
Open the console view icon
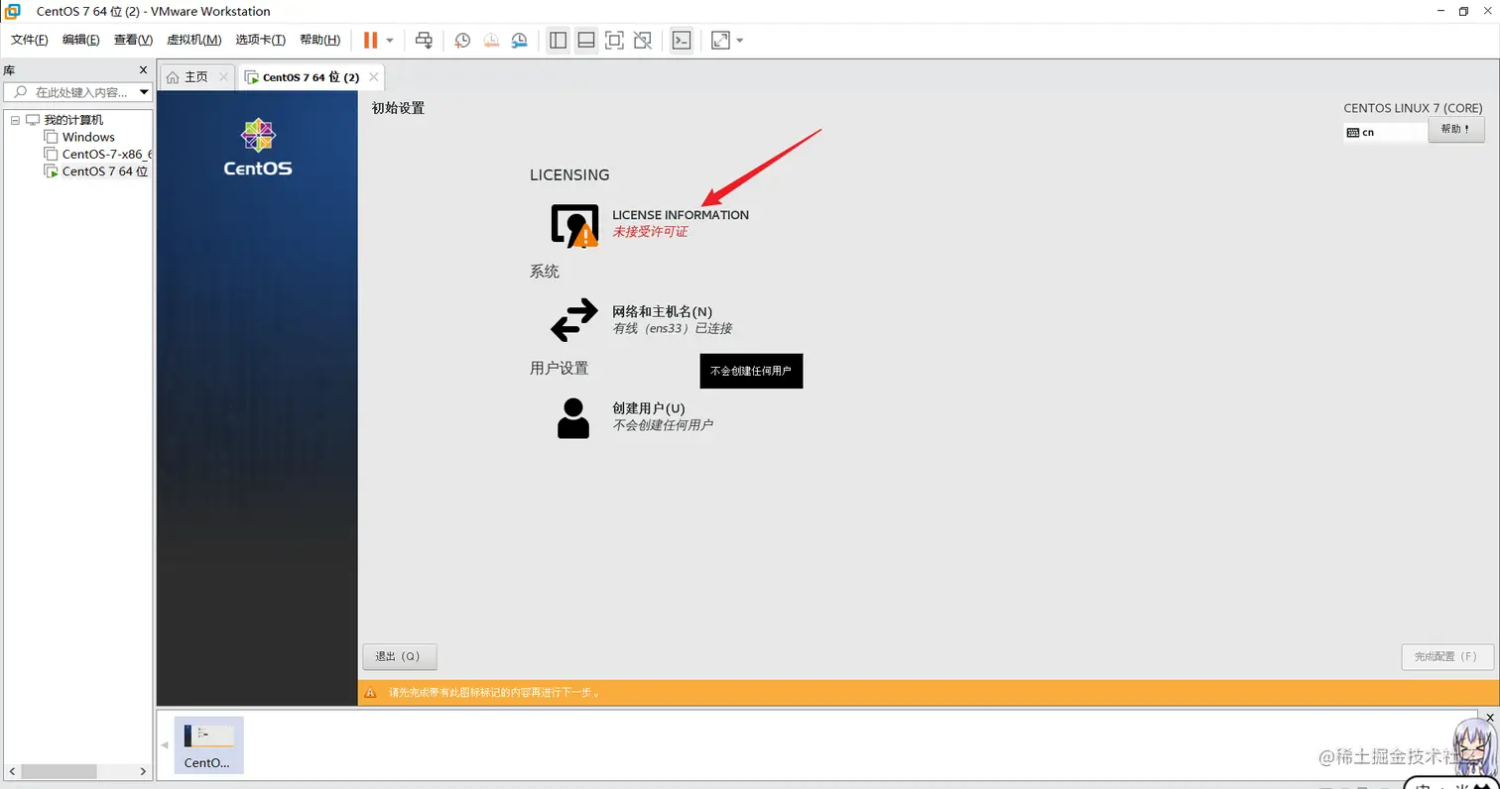pos(682,41)
